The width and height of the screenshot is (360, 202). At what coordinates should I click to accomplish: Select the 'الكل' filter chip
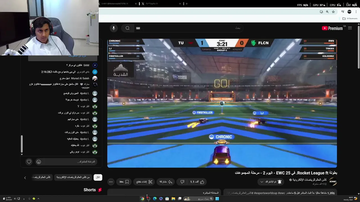point(98,177)
